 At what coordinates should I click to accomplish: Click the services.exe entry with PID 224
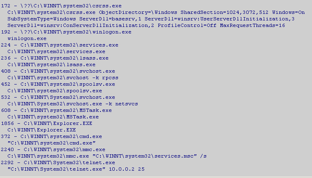60,45
